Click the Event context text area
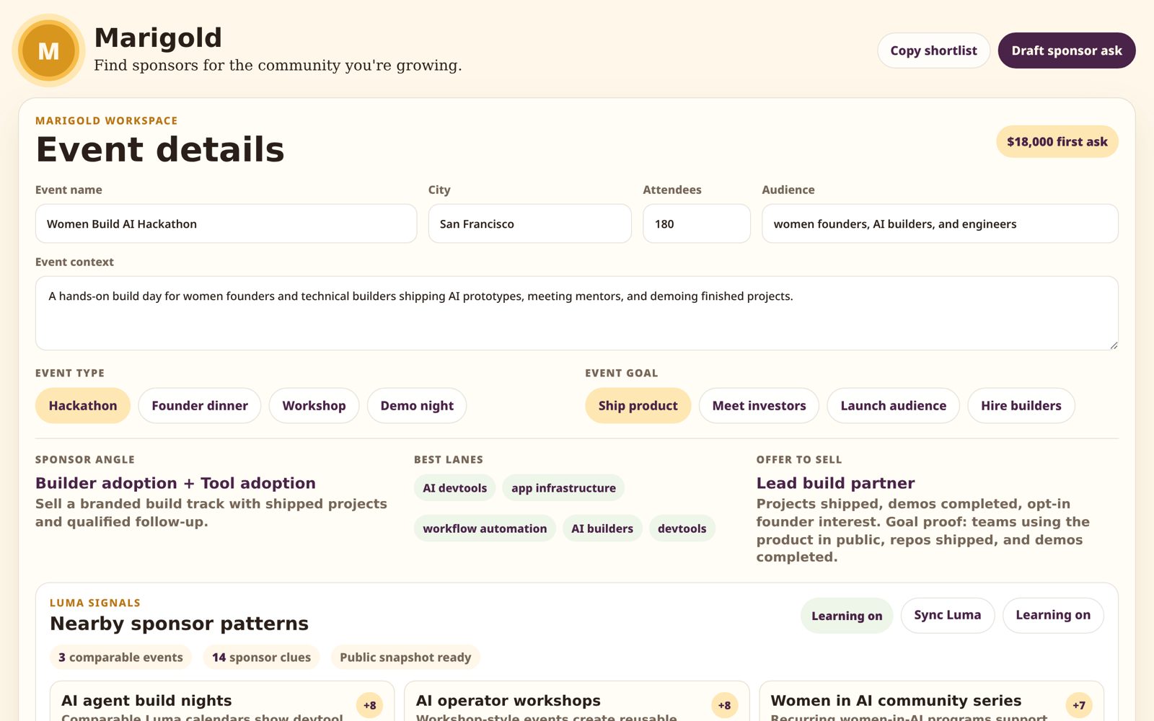Screen dimensions: 1154x721 pyautogui.click(x=577, y=313)
